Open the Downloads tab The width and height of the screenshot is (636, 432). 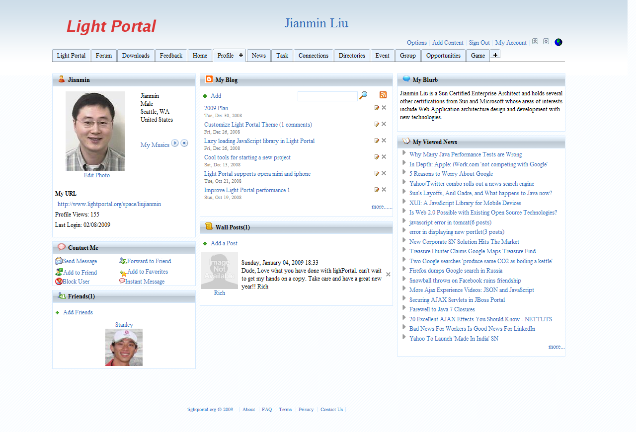coord(136,56)
